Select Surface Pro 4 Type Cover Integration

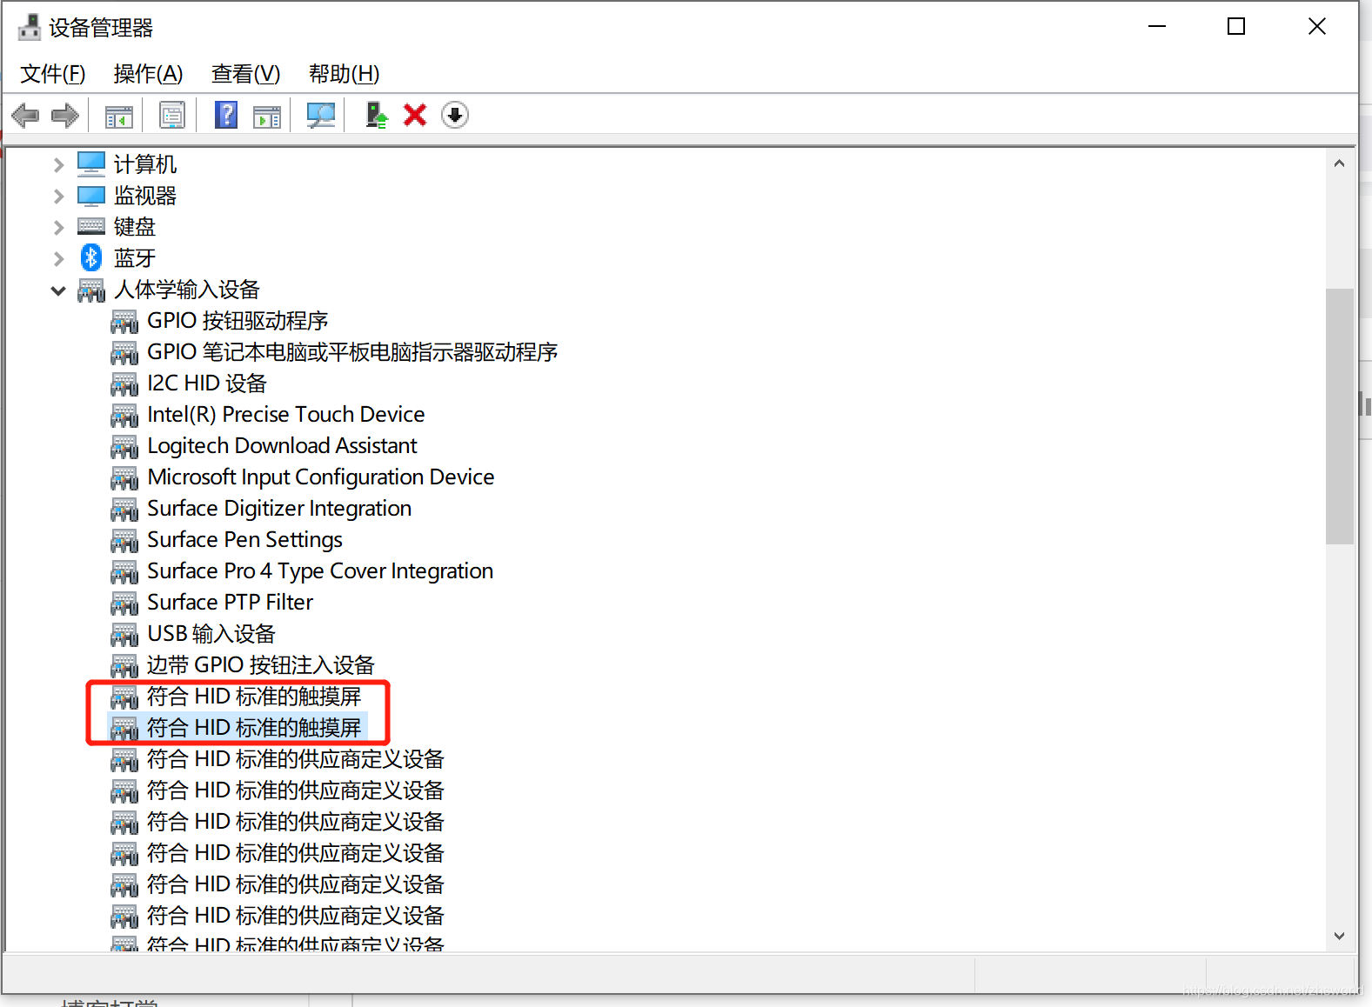(320, 571)
